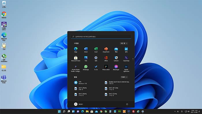Open the yellow folder on desktop
The height and width of the screenshot is (114, 202).
(x=4, y=68)
